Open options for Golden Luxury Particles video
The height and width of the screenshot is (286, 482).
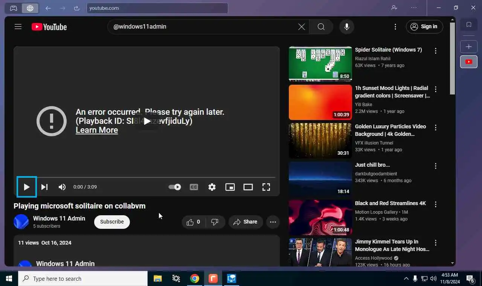point(436,128)
